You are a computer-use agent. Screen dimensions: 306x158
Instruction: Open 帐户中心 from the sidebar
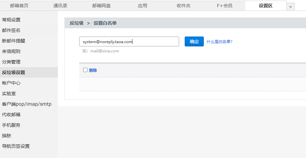11,83
